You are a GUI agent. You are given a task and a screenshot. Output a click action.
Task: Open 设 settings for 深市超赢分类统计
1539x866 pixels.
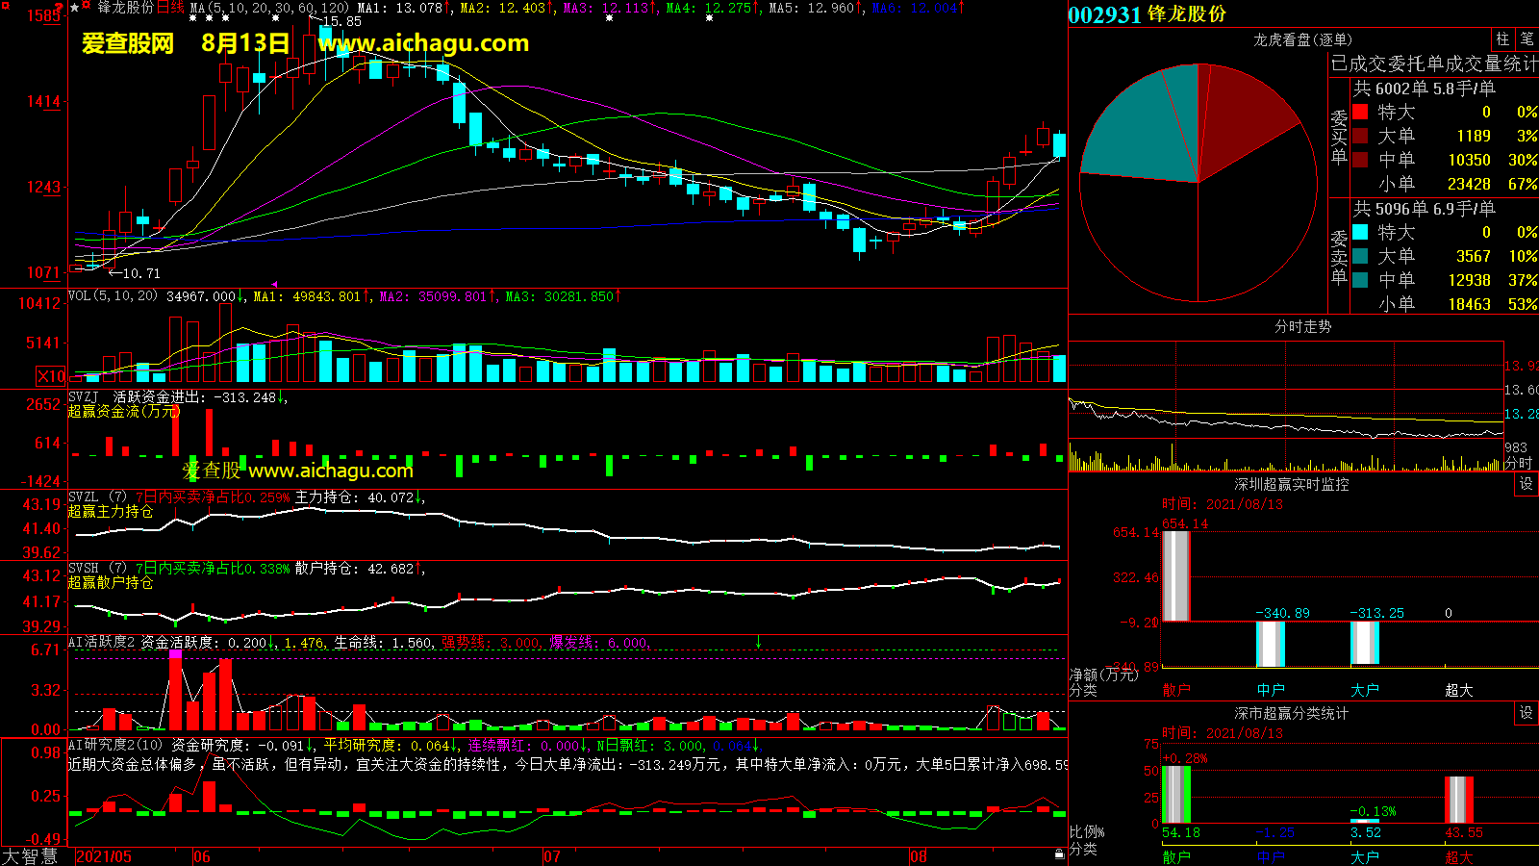1526,713
